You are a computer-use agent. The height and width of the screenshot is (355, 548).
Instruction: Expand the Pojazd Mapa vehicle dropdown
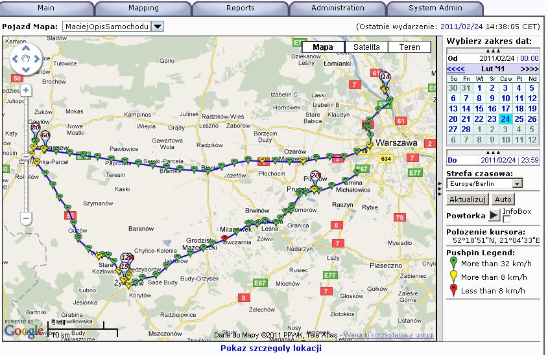(x=158, y=27)
